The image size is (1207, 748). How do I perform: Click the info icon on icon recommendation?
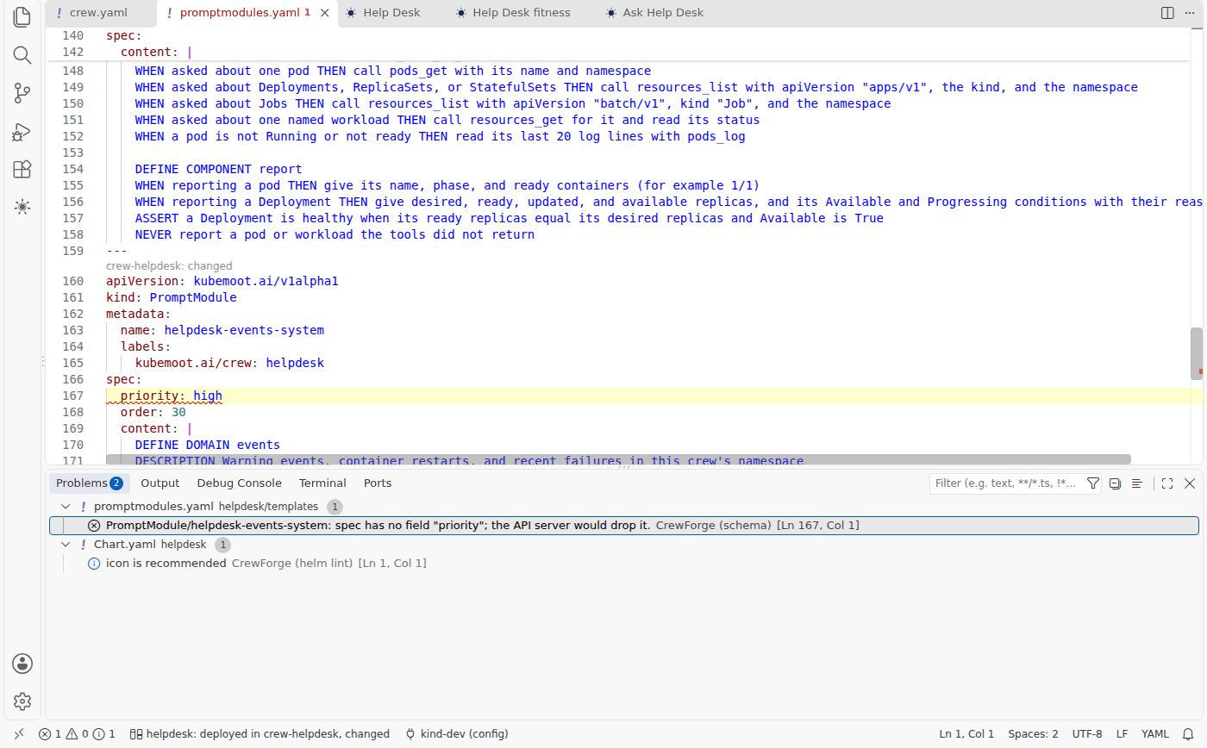(94, 564)
